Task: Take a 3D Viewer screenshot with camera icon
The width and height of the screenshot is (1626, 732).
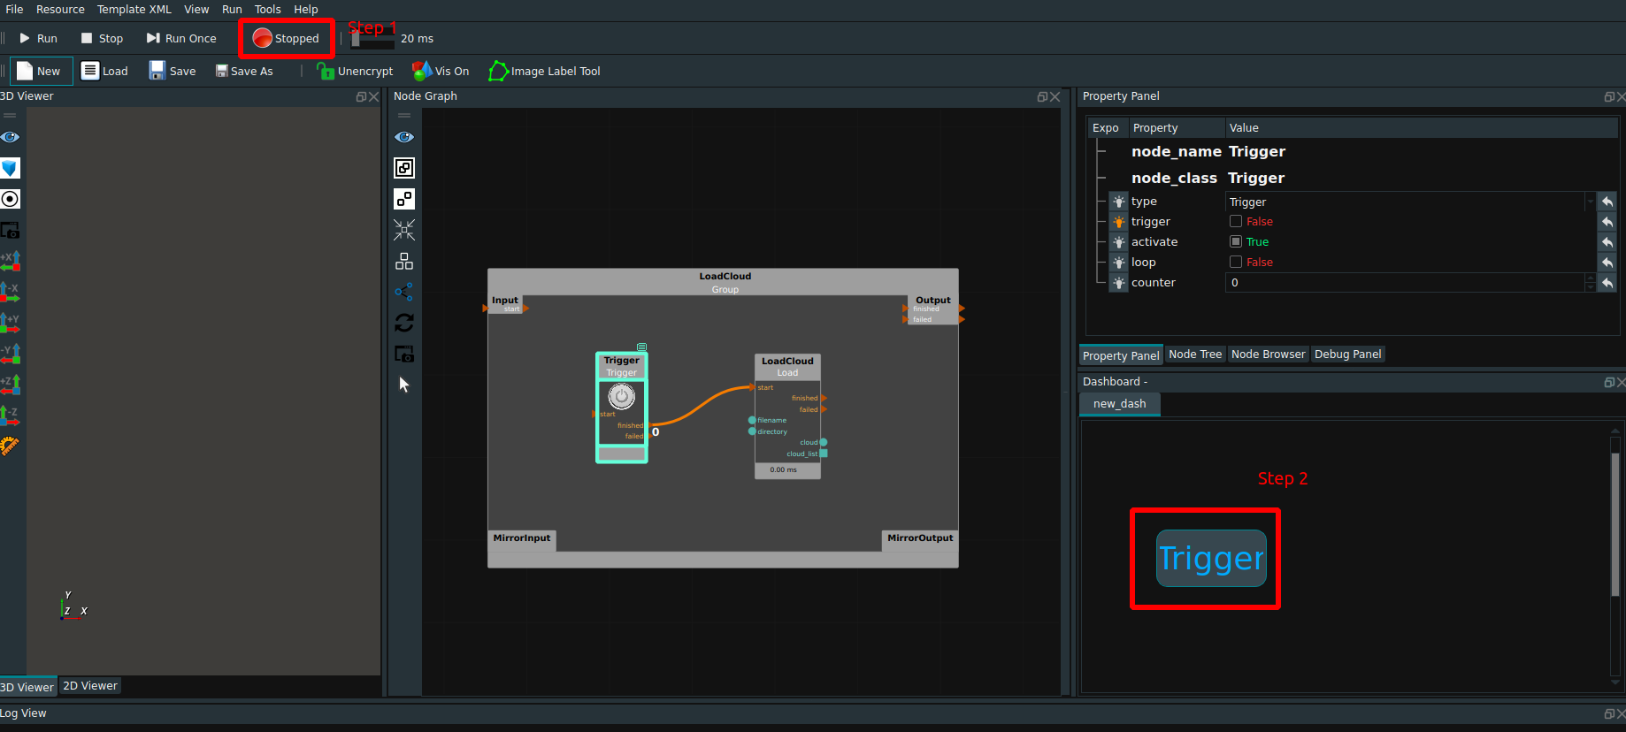Action: 10,230
